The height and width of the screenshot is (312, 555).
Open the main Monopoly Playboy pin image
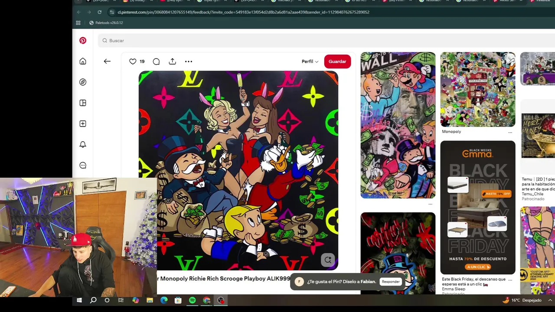click(x=238, y=170)
